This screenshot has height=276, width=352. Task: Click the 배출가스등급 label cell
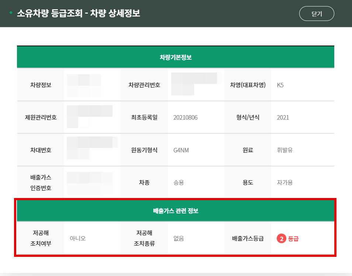click(x=247, y=238)
